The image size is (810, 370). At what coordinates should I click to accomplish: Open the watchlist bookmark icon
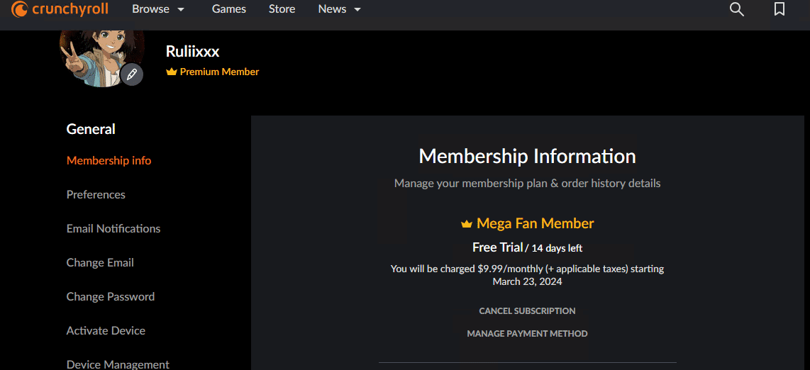pyautogui.click(x=780, y=9)
